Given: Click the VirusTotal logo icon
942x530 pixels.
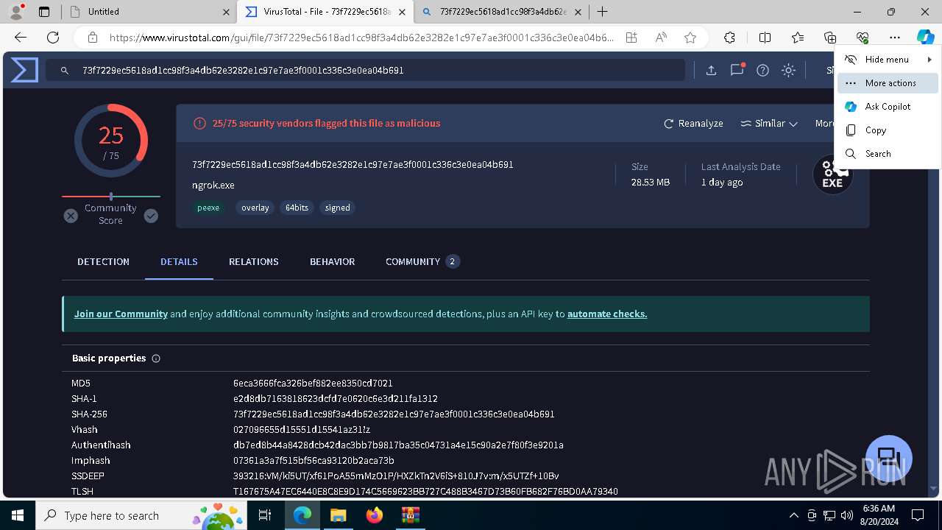Looking at the screenshot, I should point(24,70).
